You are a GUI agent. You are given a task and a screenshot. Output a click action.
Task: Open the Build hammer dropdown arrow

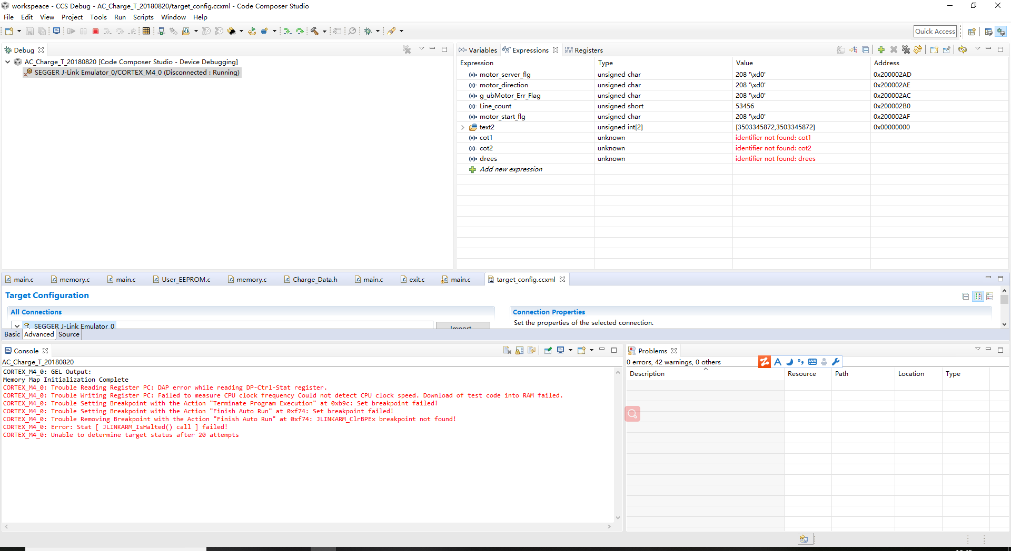[324, 32]
